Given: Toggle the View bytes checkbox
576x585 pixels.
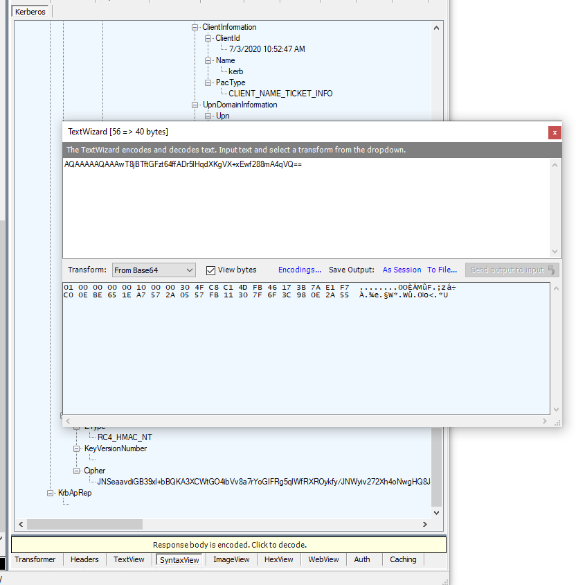Looking at the screenshot, I should click(x=211, y=270).
